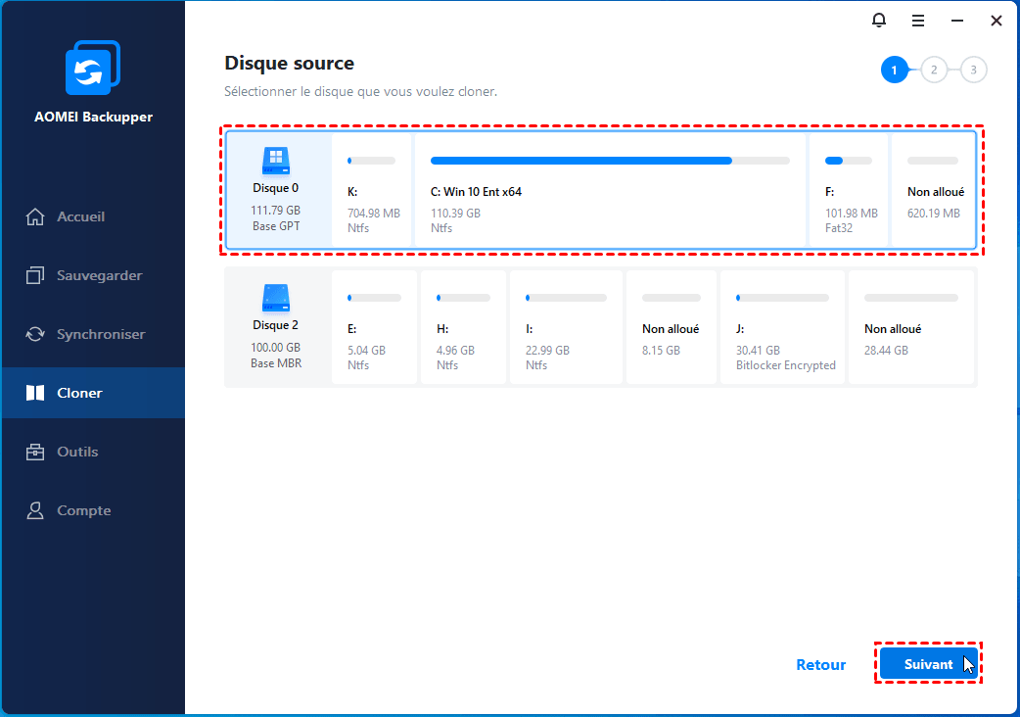Screen dimensions: 1020x717
Task: Click the Outils toolbox icon
Action: [35, 452]
